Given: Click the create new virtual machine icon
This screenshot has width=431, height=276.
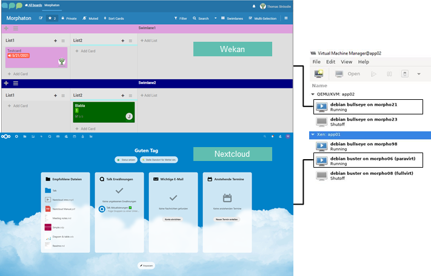Looking at the screenshot, I should pyautogui.click(x=319, y=74).
